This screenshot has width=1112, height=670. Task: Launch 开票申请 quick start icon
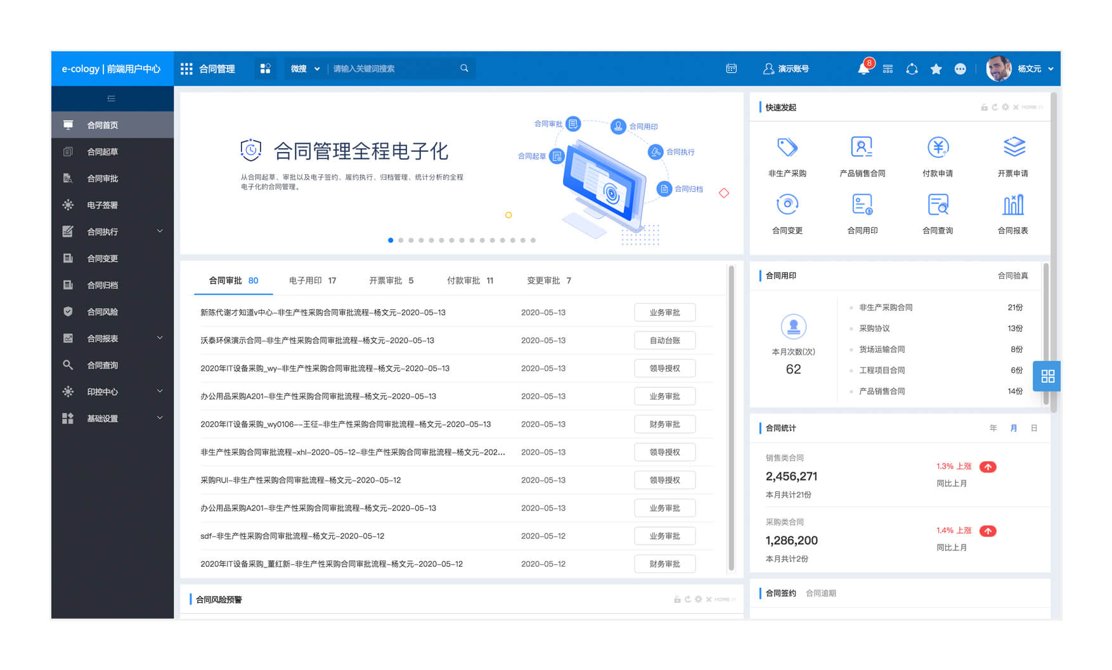click(1013, 147)
